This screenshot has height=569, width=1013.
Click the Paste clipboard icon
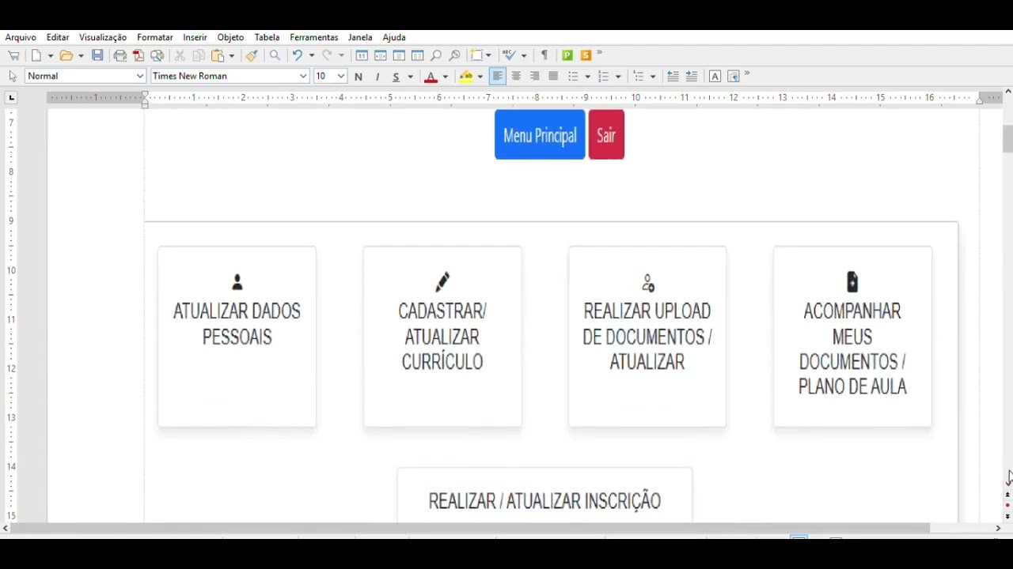point(218,55)
